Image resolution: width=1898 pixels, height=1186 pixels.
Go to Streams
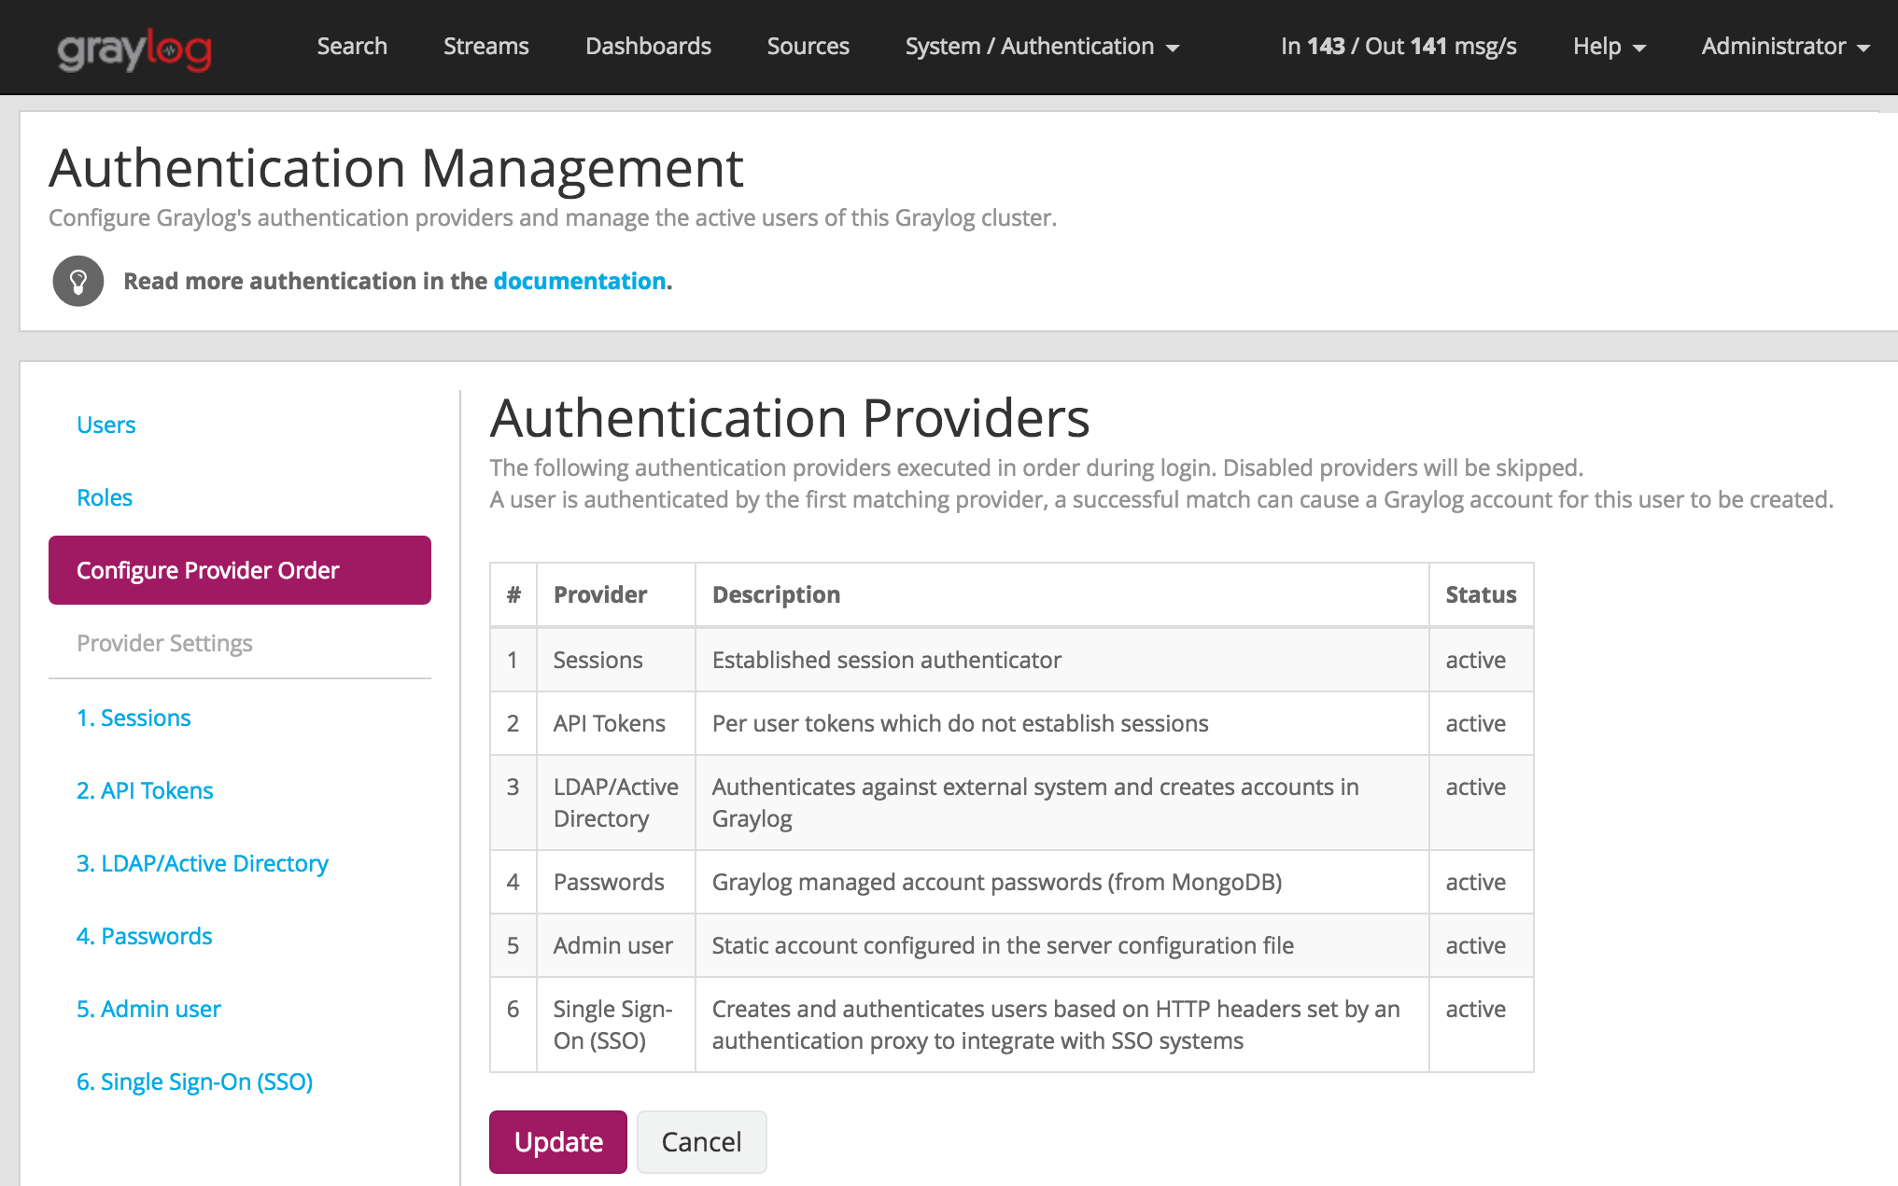[x=485, y=46]
